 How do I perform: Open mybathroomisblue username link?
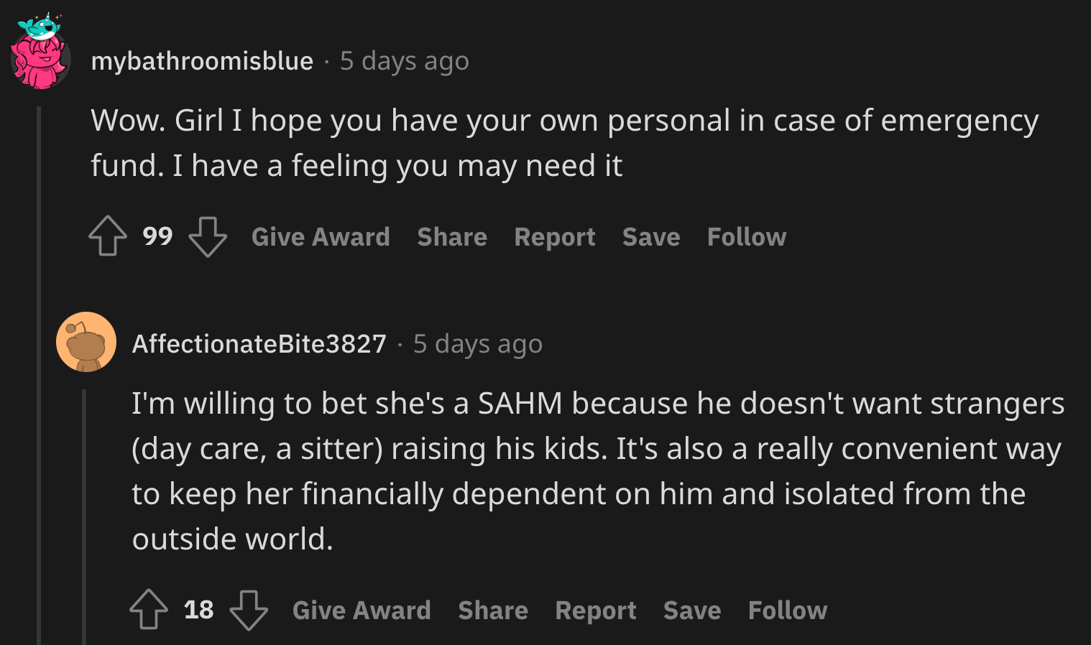(202, 61)
